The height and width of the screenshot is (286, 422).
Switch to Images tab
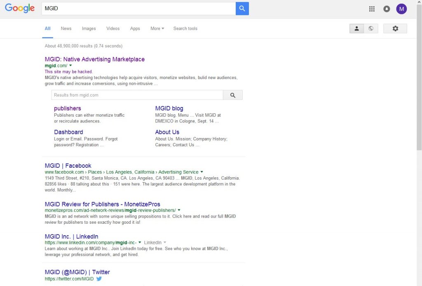coord(89,28)
